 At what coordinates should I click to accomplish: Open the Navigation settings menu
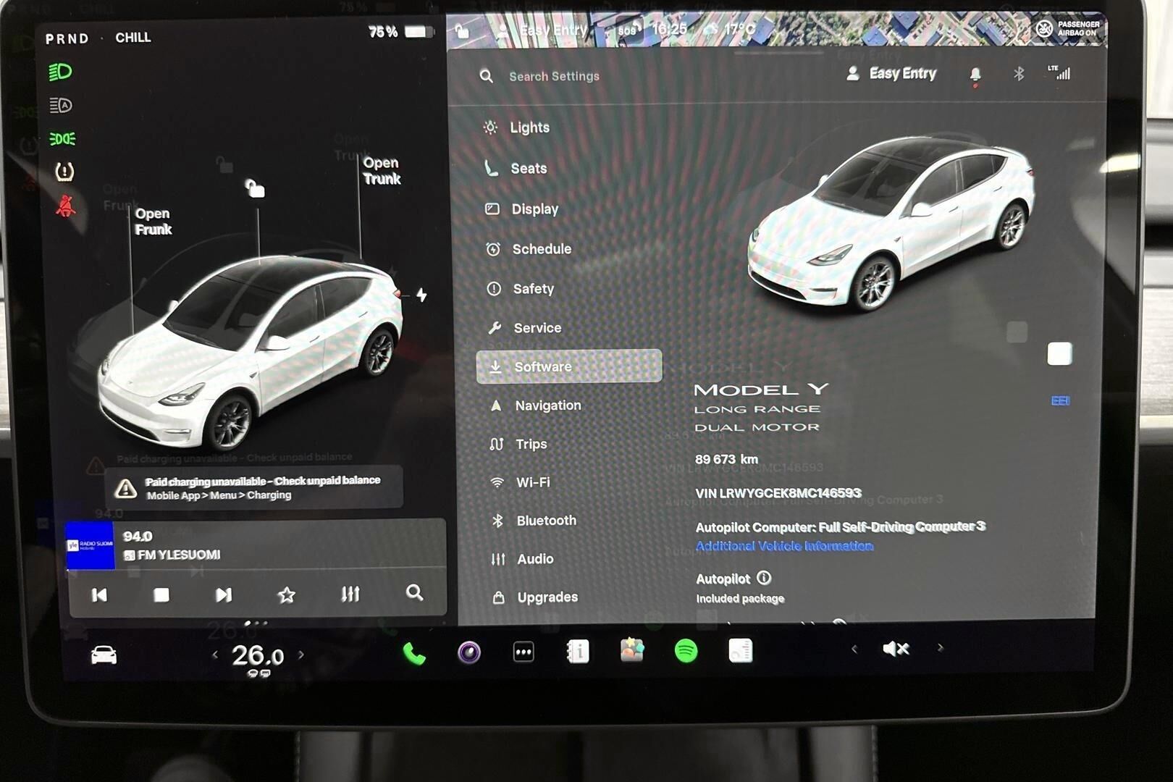[547, 405]
